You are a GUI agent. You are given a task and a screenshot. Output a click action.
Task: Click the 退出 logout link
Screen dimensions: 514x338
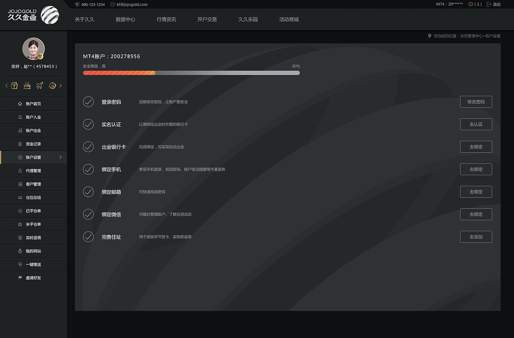(497, 4)
